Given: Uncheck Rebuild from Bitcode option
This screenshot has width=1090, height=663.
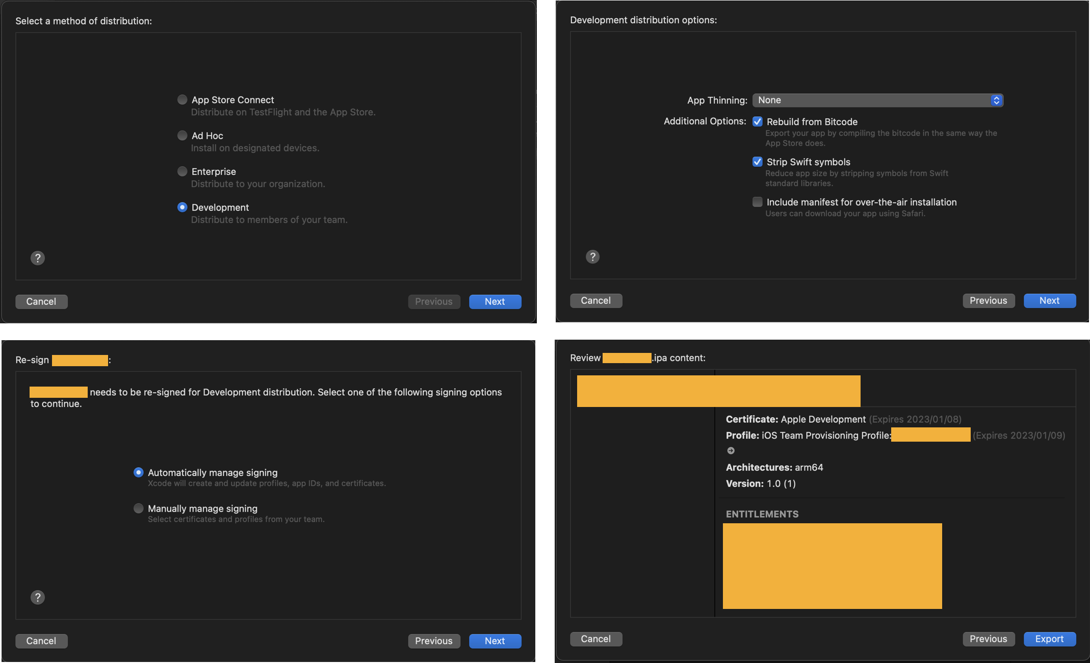Looking at the screenshot, I should [x=758, y=121].
